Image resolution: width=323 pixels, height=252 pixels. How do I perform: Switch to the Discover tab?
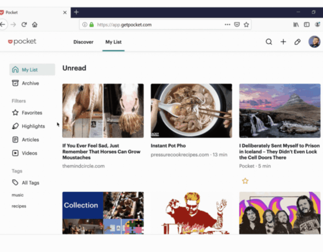click(x=83, y=42)
